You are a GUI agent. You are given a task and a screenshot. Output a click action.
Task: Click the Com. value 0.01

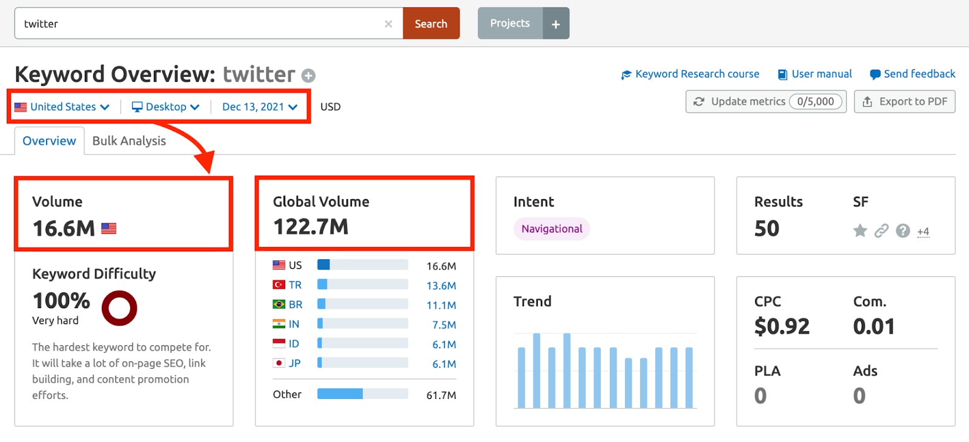[x=874, y=327]
